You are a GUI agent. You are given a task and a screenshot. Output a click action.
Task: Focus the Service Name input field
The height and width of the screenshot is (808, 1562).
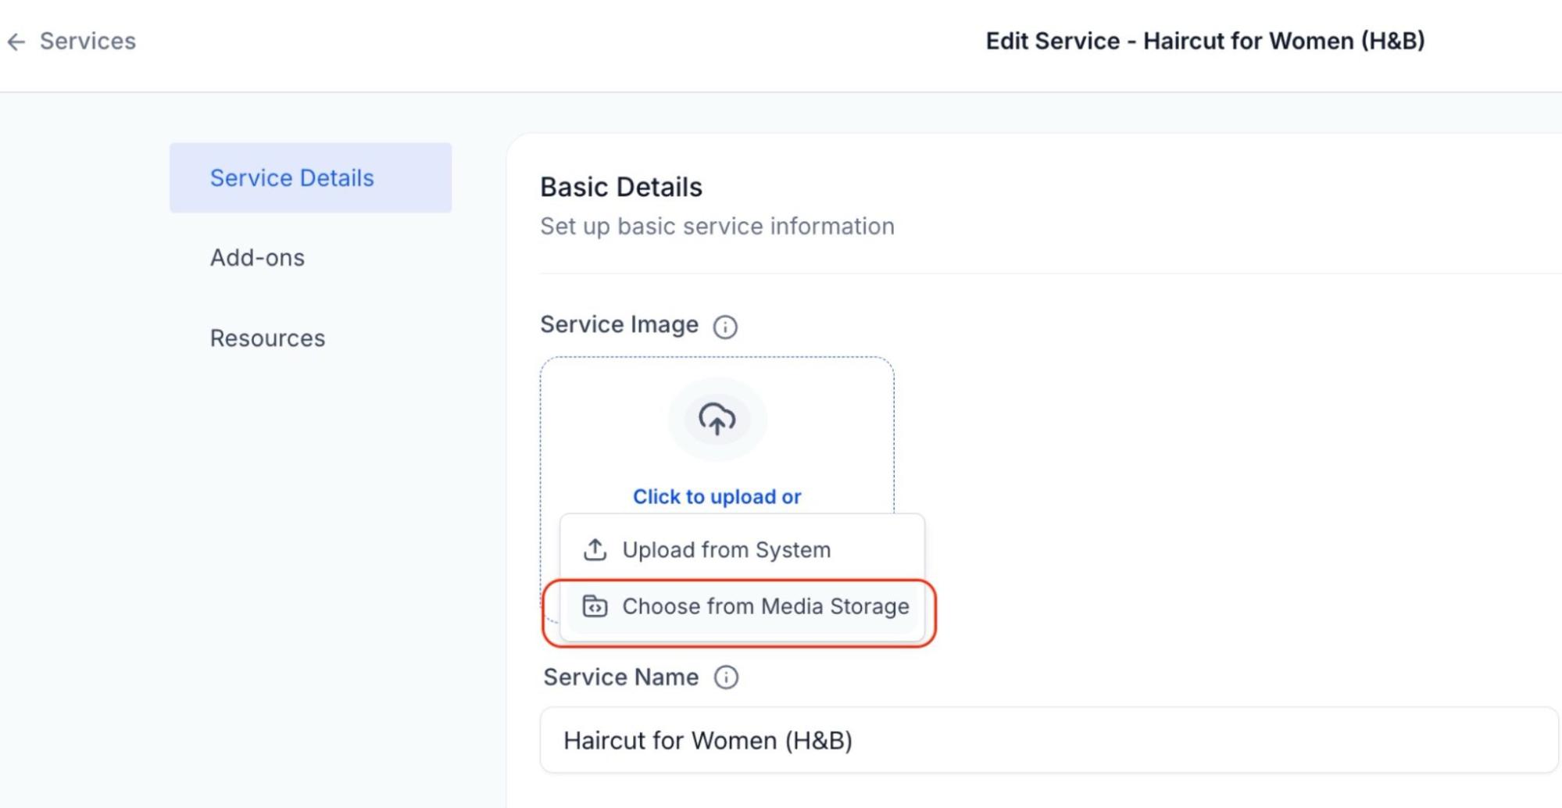click(x=1047, y=740)
